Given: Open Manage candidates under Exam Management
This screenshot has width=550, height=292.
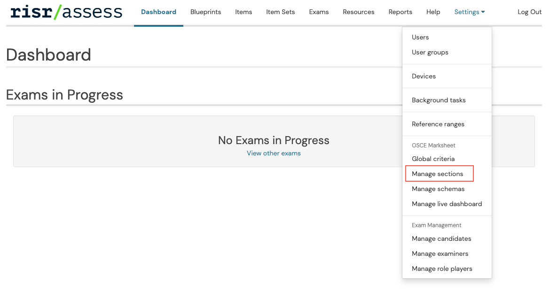Looking at the screenshot, I should coord(441,238).
